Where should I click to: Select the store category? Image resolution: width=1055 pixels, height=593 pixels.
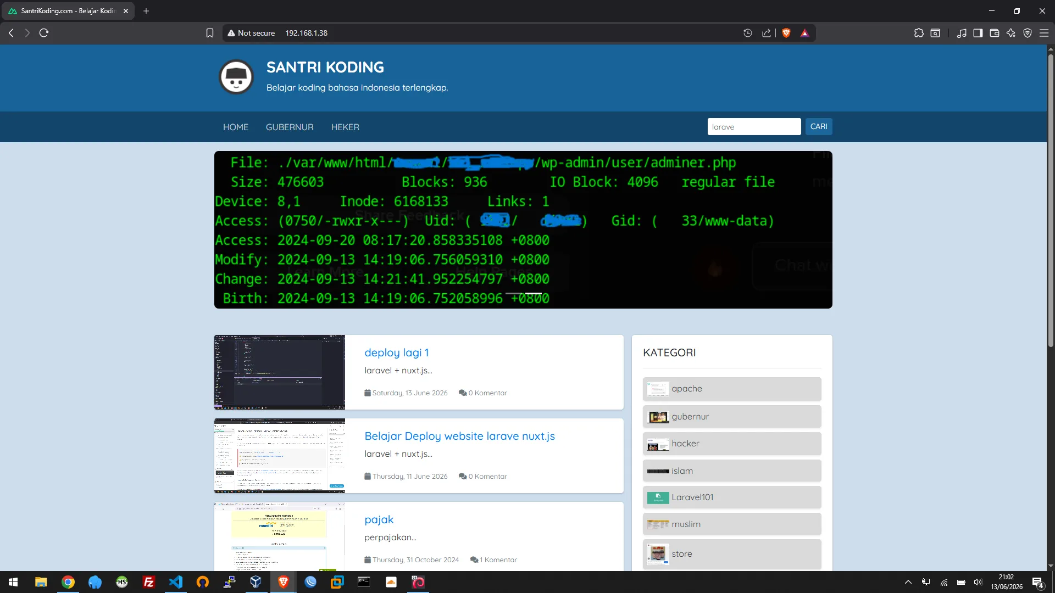pyautogui.click(x=732, y=554)
